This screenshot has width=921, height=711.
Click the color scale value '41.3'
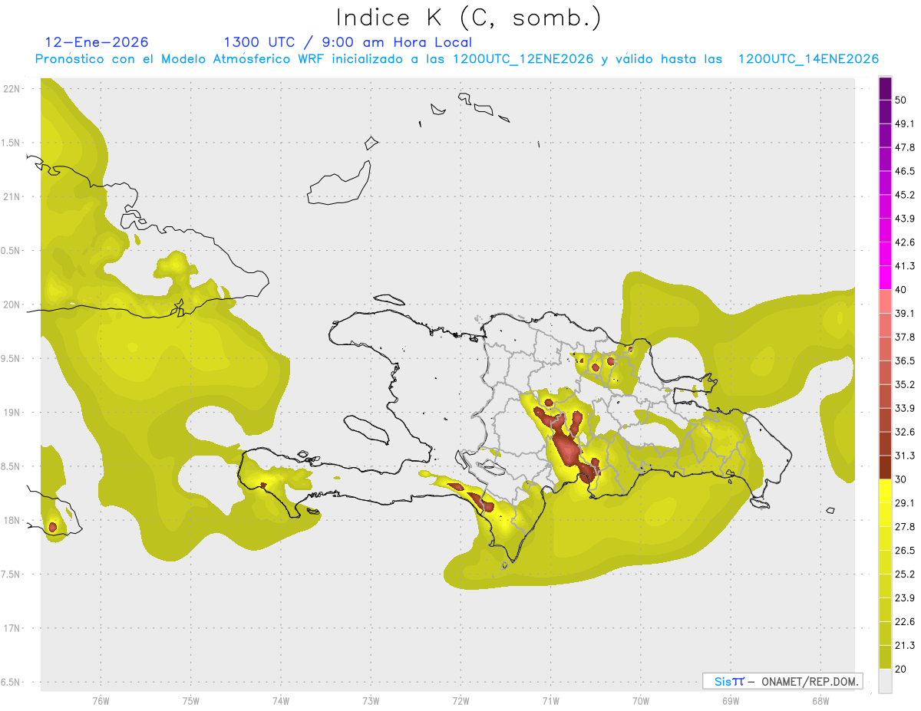[x=906, y=267]
